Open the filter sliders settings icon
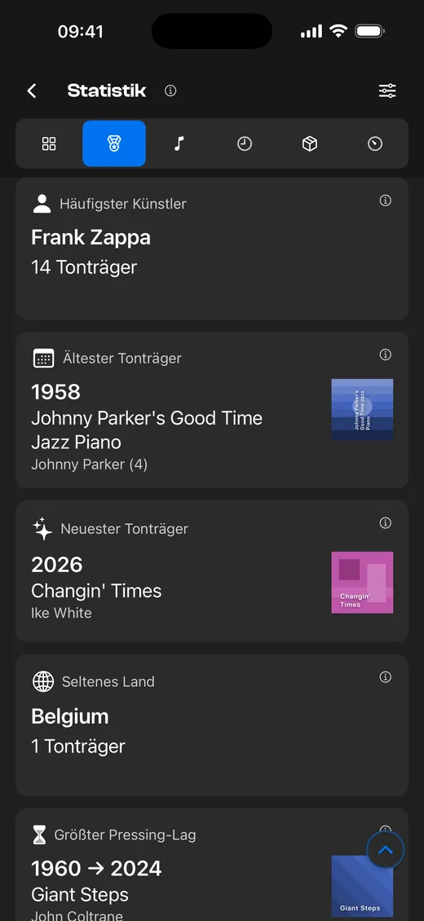The height and width of the screenshot is (921, 424). pyautogui.click(x=387, y=90)
